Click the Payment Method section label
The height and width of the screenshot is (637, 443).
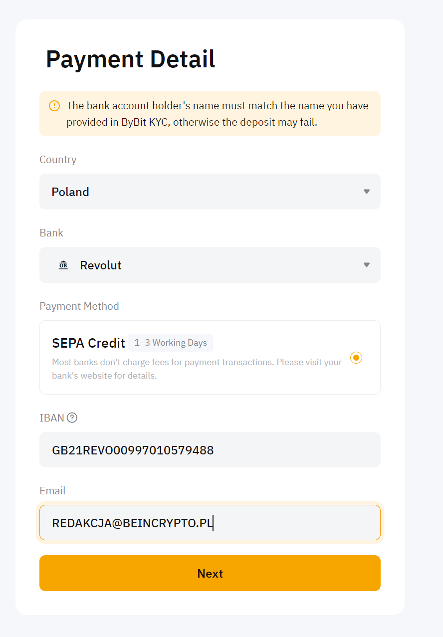tap(79, 306)
